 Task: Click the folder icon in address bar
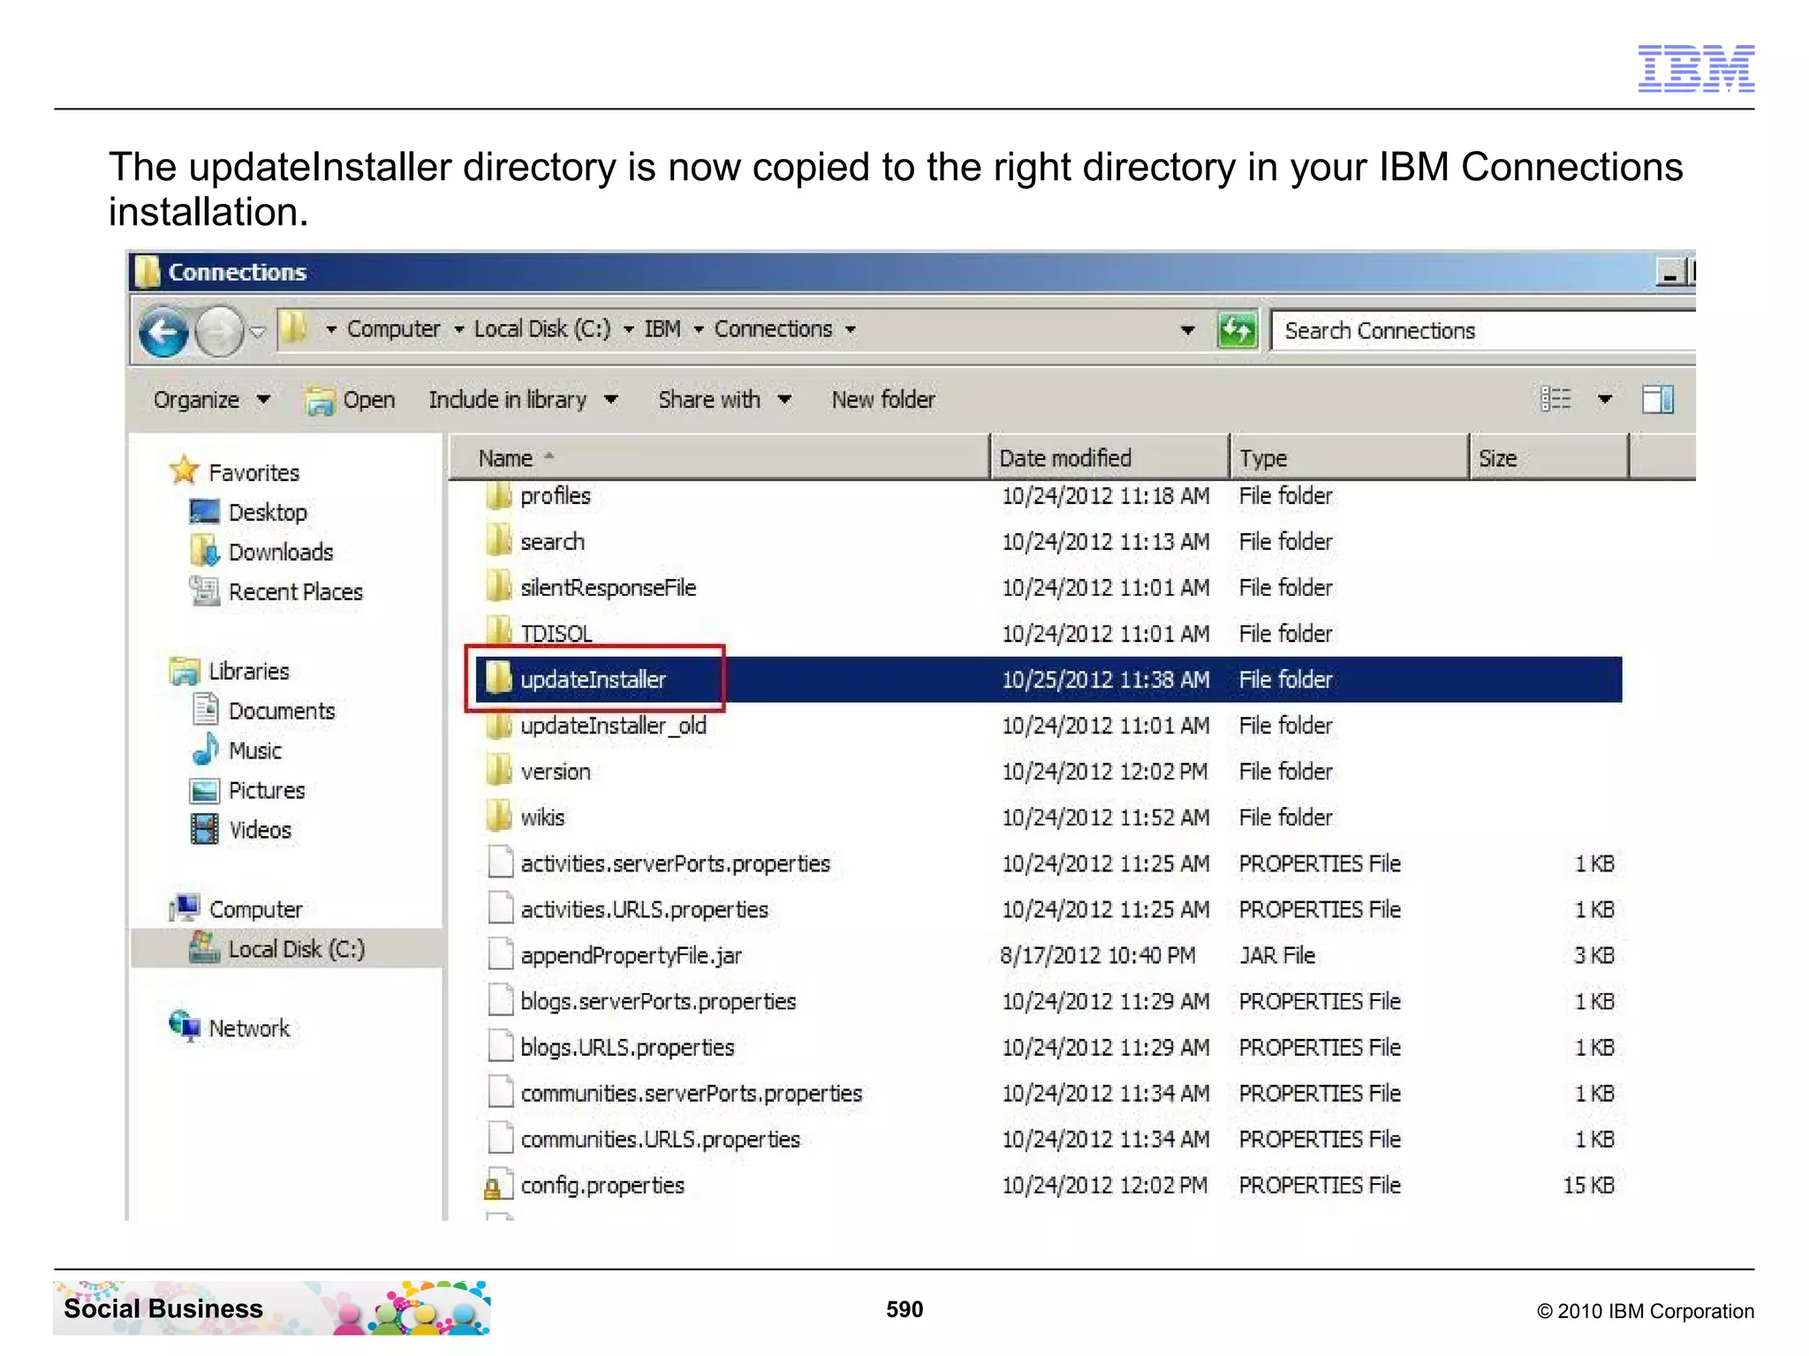point(294,329)
